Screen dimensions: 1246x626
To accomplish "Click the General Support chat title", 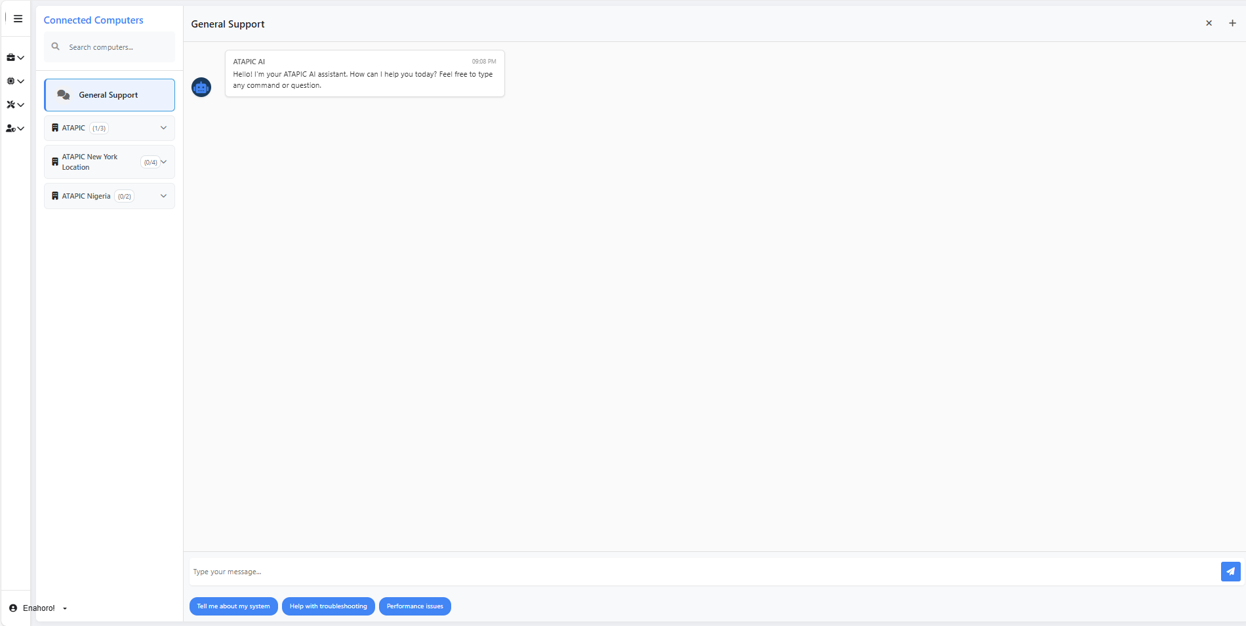I will click(228, 24).
